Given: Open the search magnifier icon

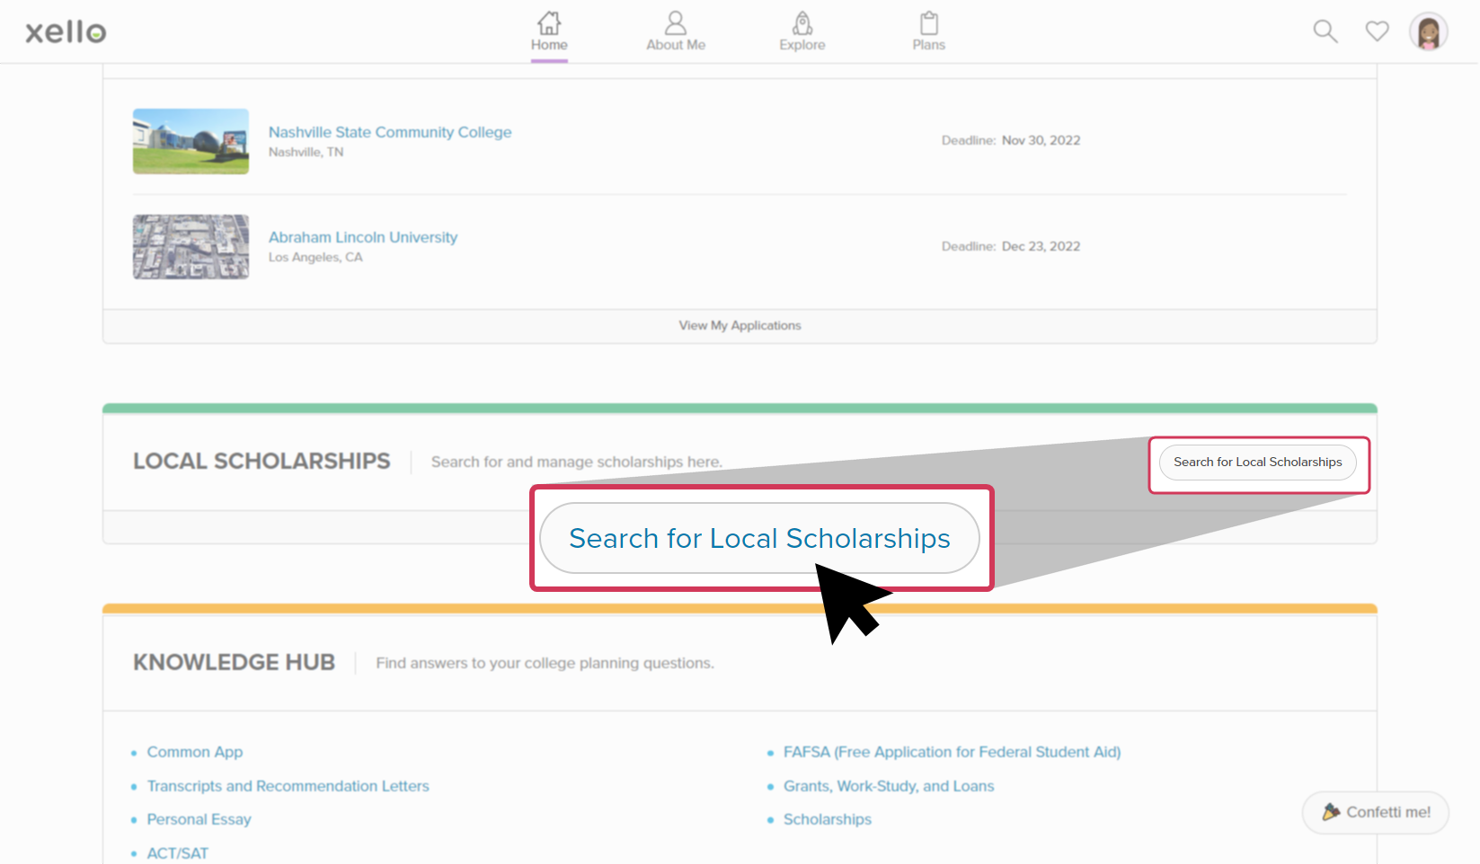Looking at the screenshot, I should [x=1325, y=30].
